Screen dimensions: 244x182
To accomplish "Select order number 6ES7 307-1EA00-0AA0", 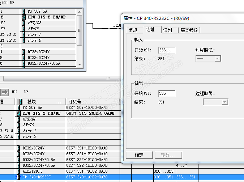I will click(87, 107).
